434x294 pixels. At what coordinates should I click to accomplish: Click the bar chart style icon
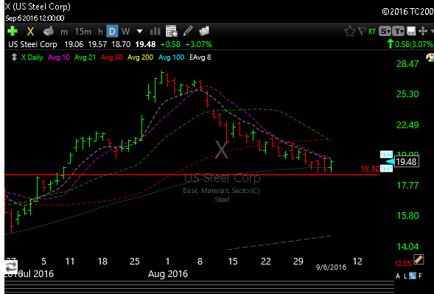(155, 31)
